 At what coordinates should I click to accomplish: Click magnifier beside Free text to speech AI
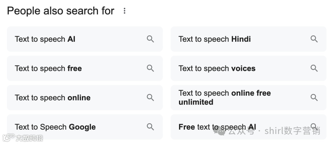click(314, 126)
